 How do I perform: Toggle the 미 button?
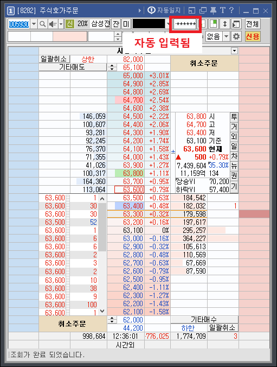126,24
